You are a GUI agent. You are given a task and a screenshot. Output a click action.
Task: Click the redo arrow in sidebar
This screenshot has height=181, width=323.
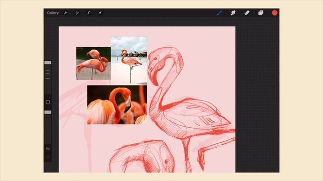click(x=48, y=157)
